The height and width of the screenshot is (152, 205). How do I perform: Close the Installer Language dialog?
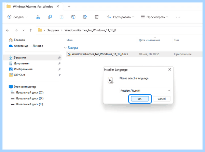click(170, 70)
